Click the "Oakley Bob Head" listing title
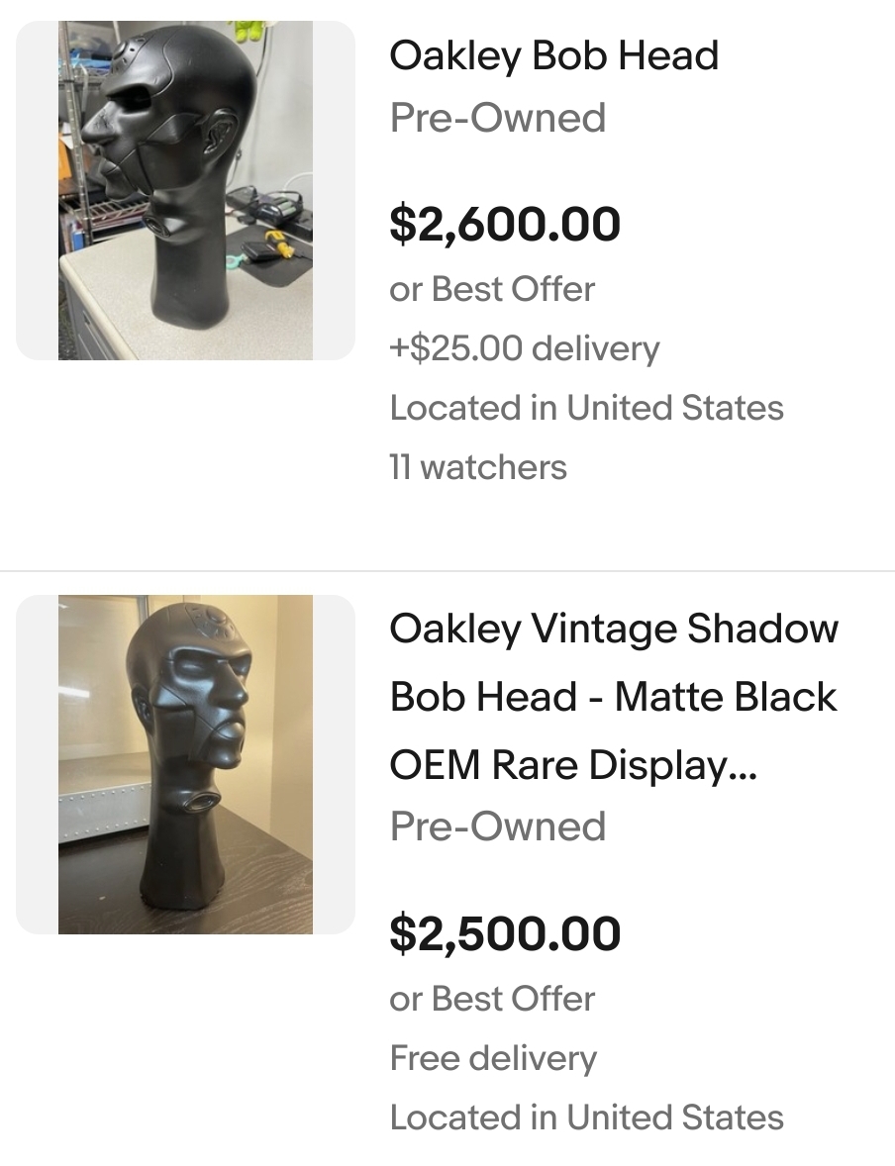Screen dimensions: 895x1166 [553, 55]
